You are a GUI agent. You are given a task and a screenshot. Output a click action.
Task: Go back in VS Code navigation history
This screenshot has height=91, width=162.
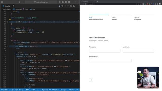pos(19,2)
